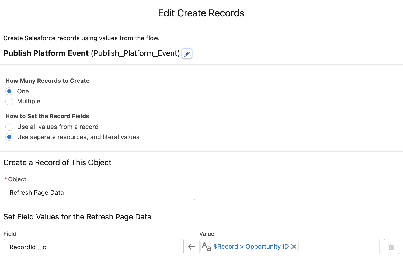
Task: Click the pencil icon to edit label
Action: point(187,54)
